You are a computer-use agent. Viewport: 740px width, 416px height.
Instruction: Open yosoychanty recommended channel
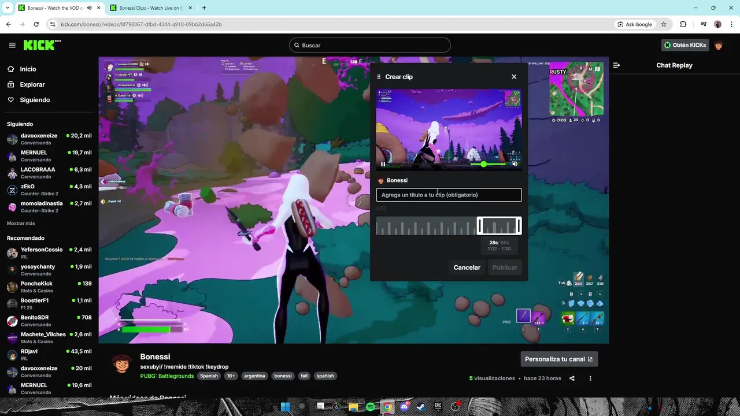point(49,270)
